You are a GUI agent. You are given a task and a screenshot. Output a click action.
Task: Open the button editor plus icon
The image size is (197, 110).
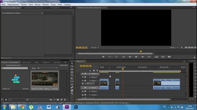click(x=195, y=57)
